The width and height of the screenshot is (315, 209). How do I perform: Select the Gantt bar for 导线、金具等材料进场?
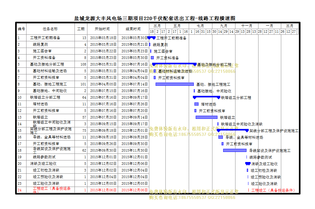221,137
